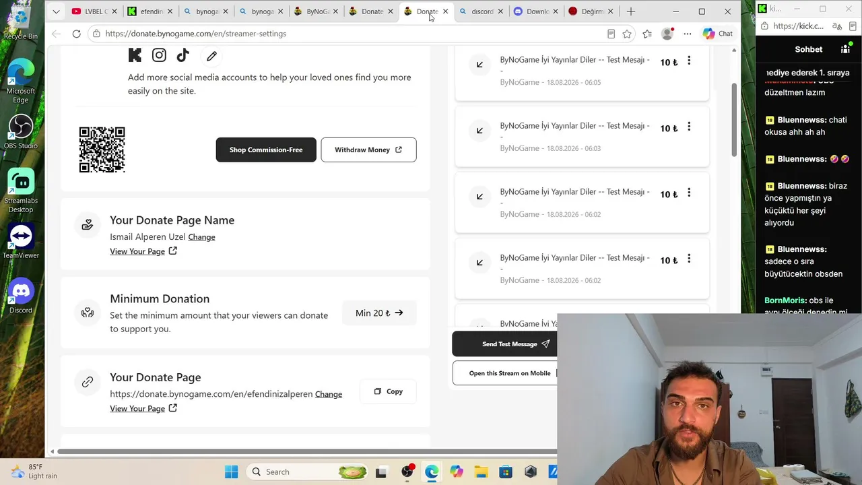Open Copilot from the taskbar
The width and height of the screenshot is (862, 485).
click(457, 472)
